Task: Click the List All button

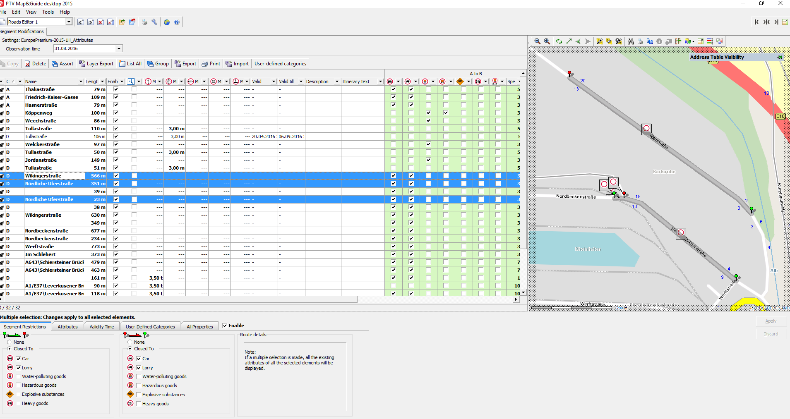Action: click(x=130, y=64)
